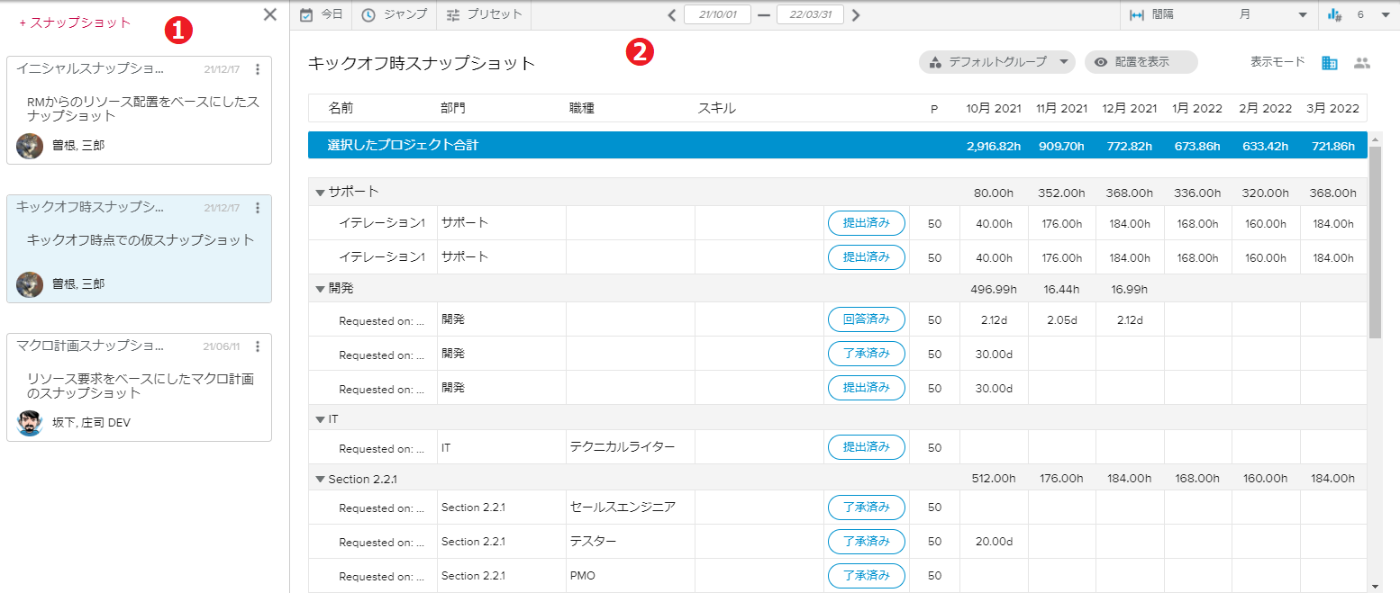Open options menu for イニシャルスナップショット card
The height and width of the screenshot is (593, 1400).
tap(258, 69)
